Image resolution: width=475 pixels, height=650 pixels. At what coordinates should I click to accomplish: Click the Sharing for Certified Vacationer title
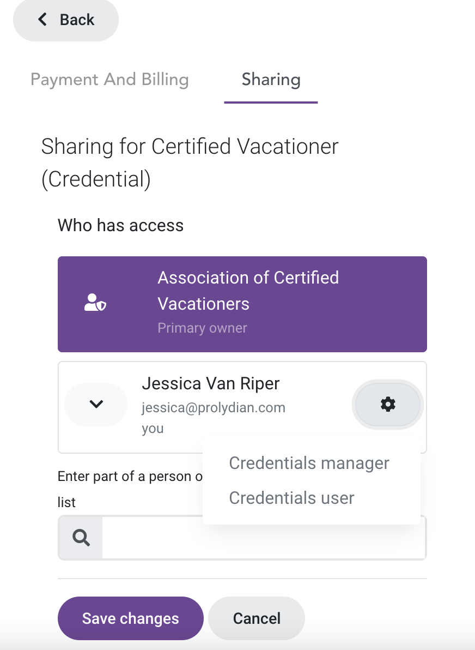190,162
